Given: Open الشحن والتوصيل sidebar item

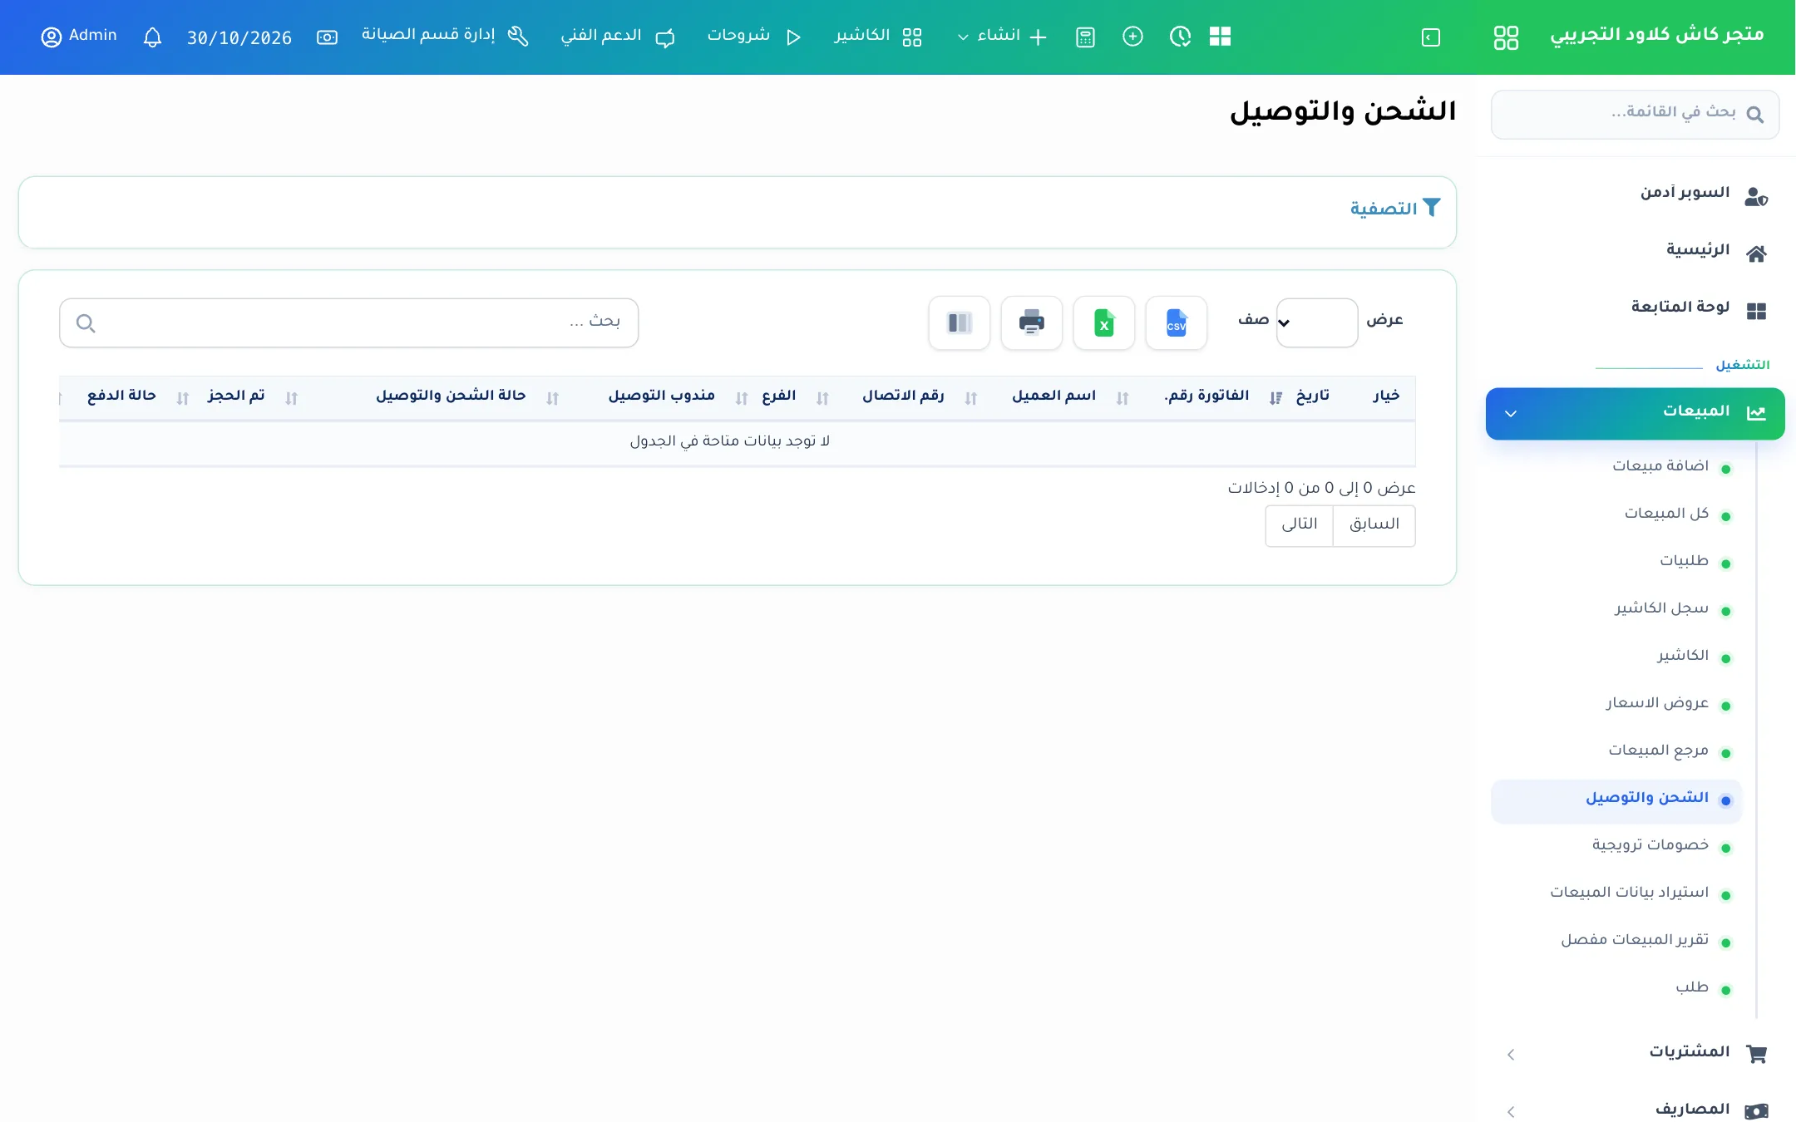Looking at the screenshot, I should click(1616, 800).
